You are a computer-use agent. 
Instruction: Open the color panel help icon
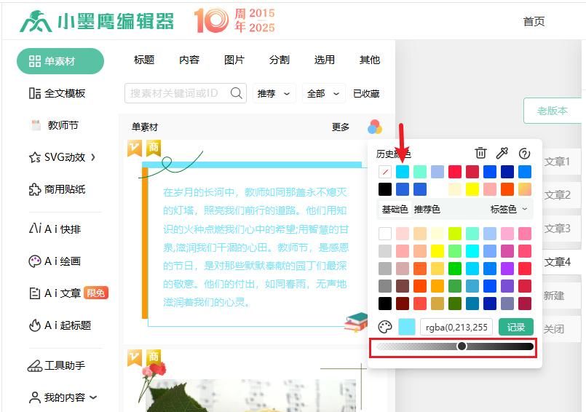tap(524, 154)
